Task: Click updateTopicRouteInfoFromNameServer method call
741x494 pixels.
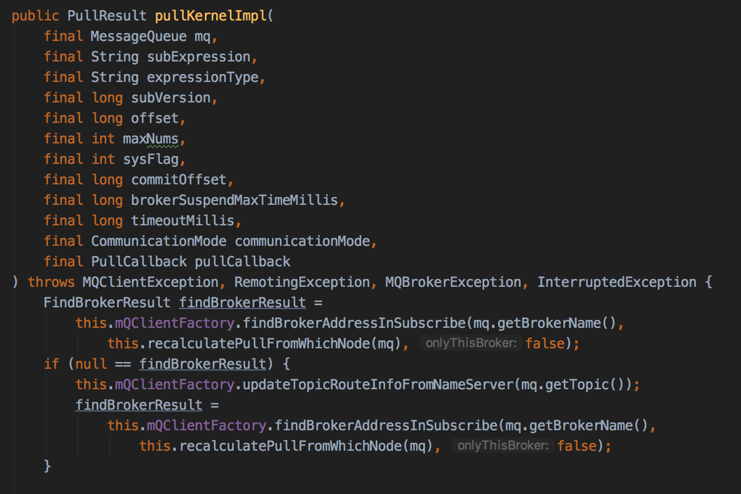Action: coord(378,385)
